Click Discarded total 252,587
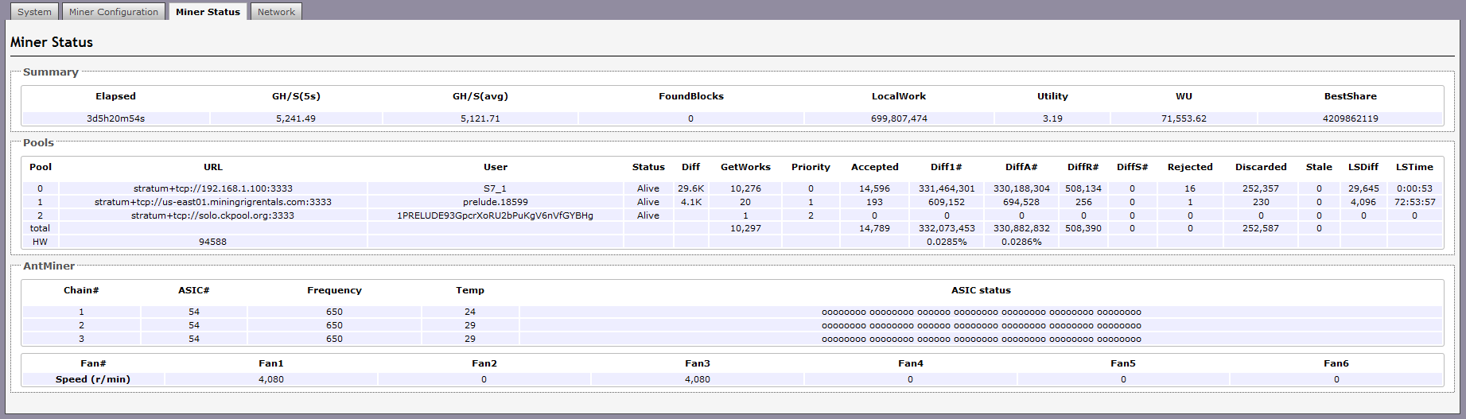1466x419 pixels. pos(1261,228)
